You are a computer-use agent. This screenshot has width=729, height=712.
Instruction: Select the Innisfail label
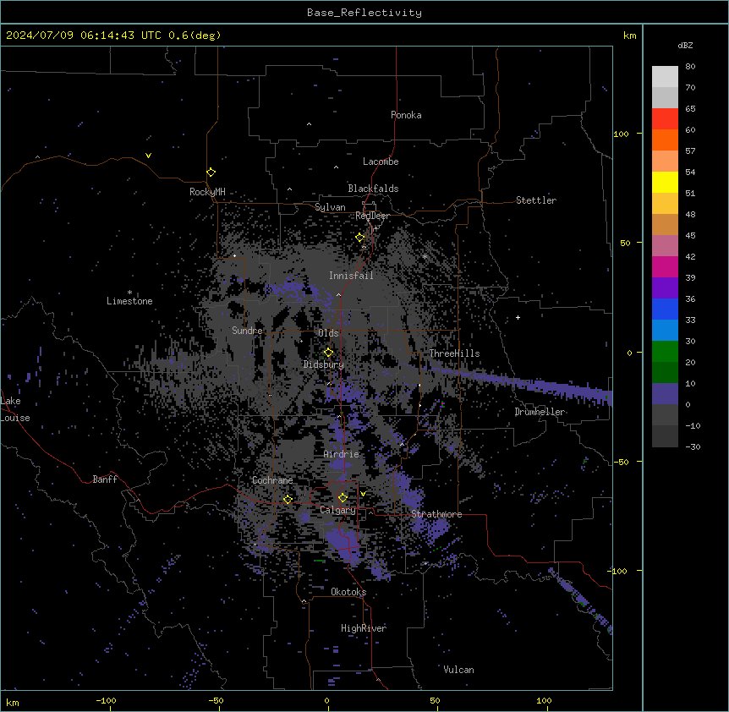[351, 276]
